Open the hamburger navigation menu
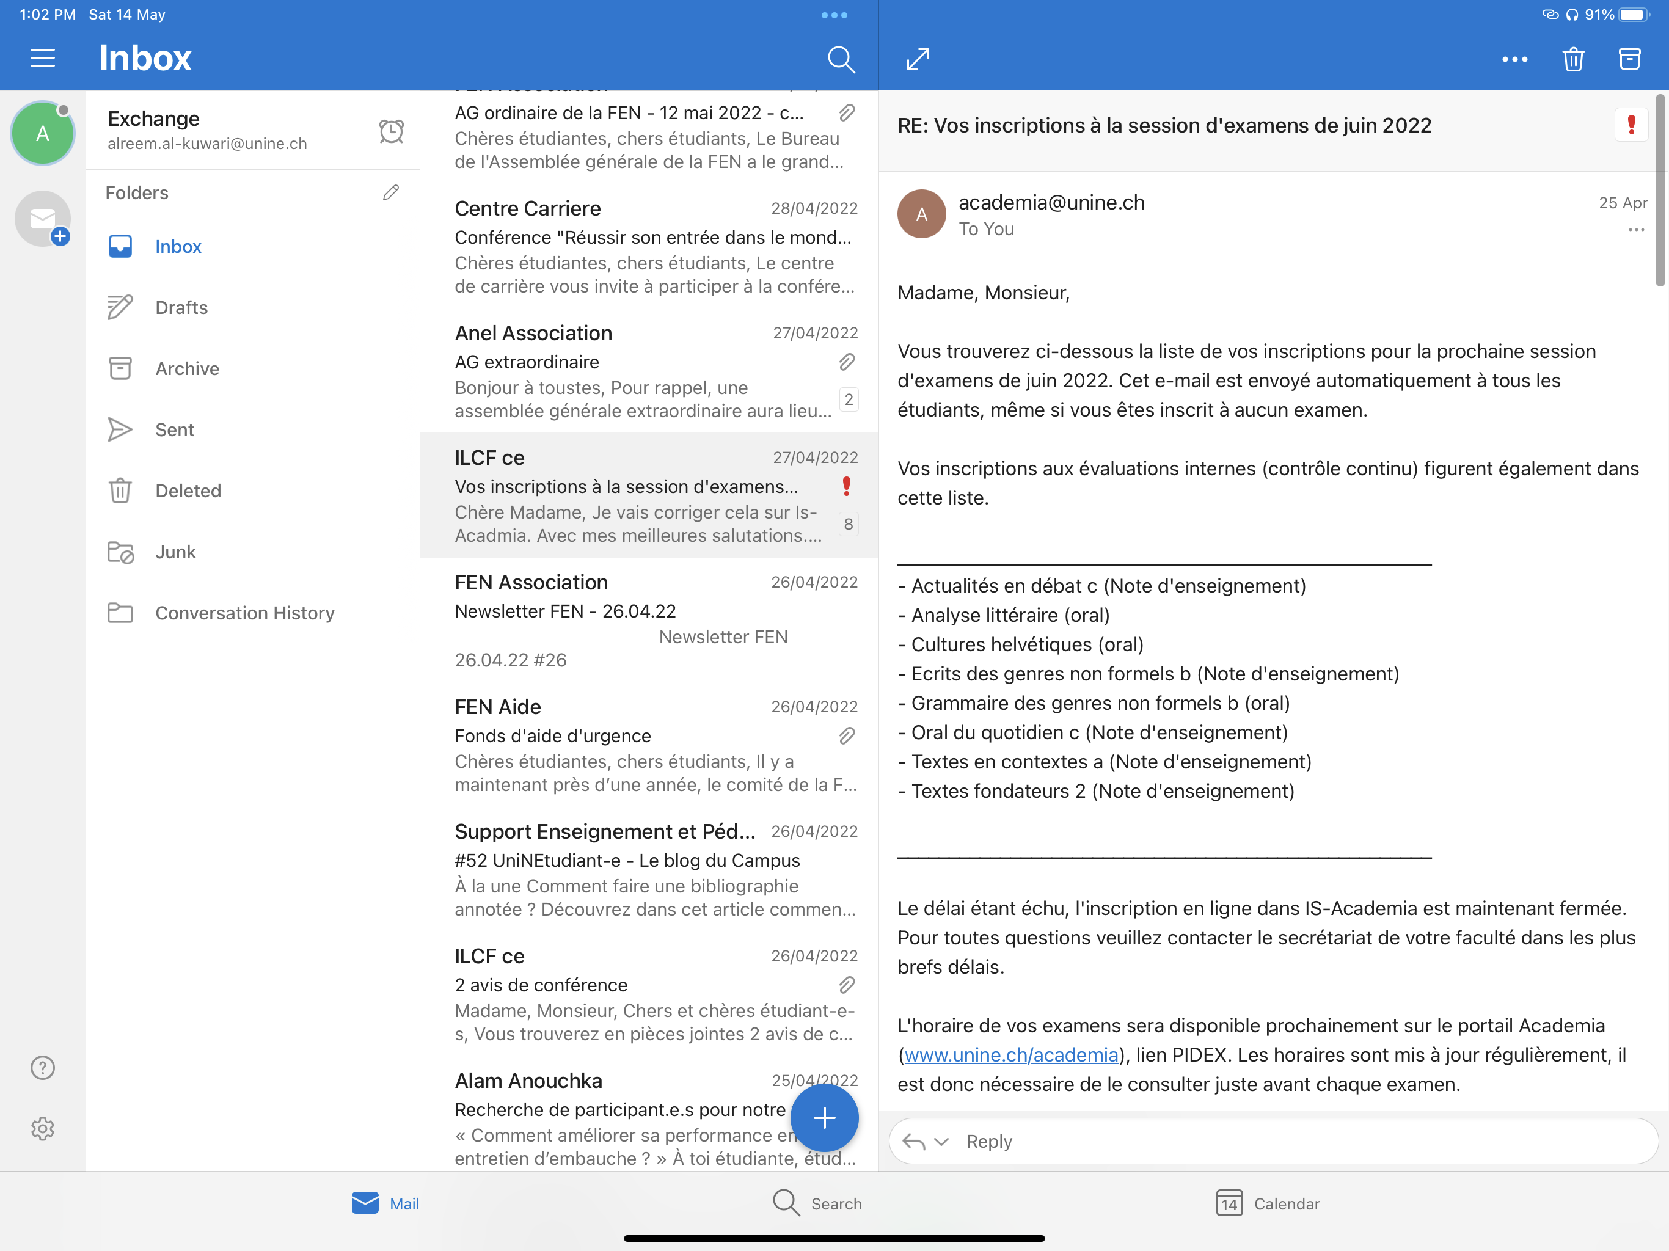 43,58
